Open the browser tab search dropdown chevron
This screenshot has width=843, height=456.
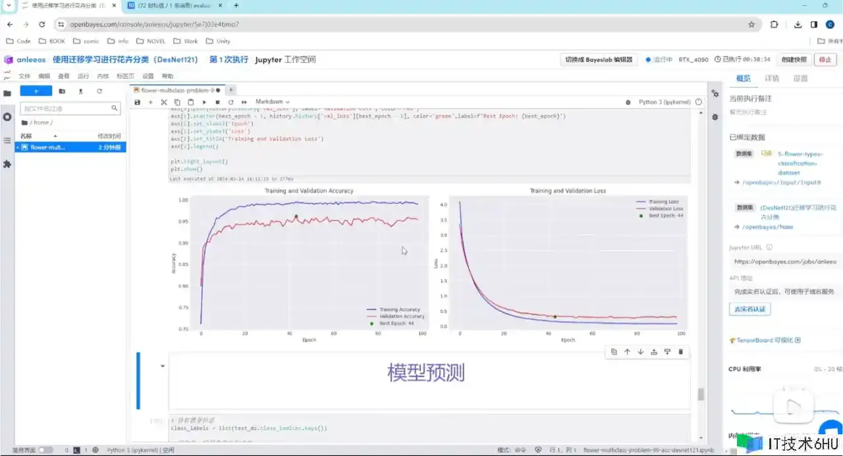click(x=9, y=5)
